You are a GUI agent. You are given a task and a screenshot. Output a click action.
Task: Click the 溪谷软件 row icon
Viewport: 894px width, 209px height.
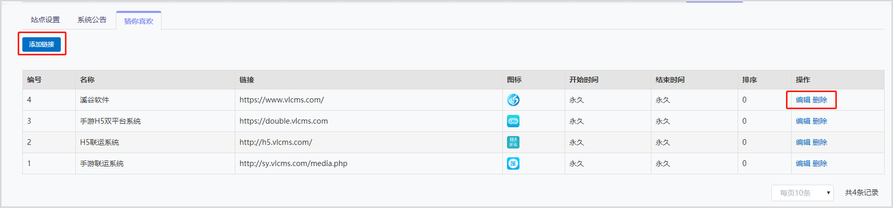point(513,100)
